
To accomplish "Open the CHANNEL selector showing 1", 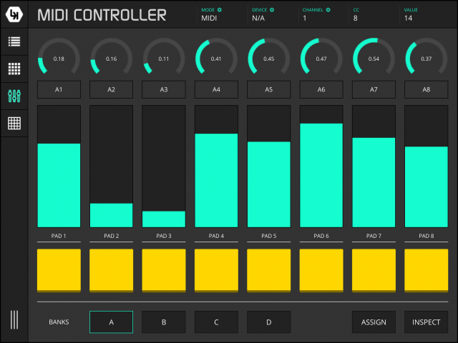I will (x=305, y=19).
